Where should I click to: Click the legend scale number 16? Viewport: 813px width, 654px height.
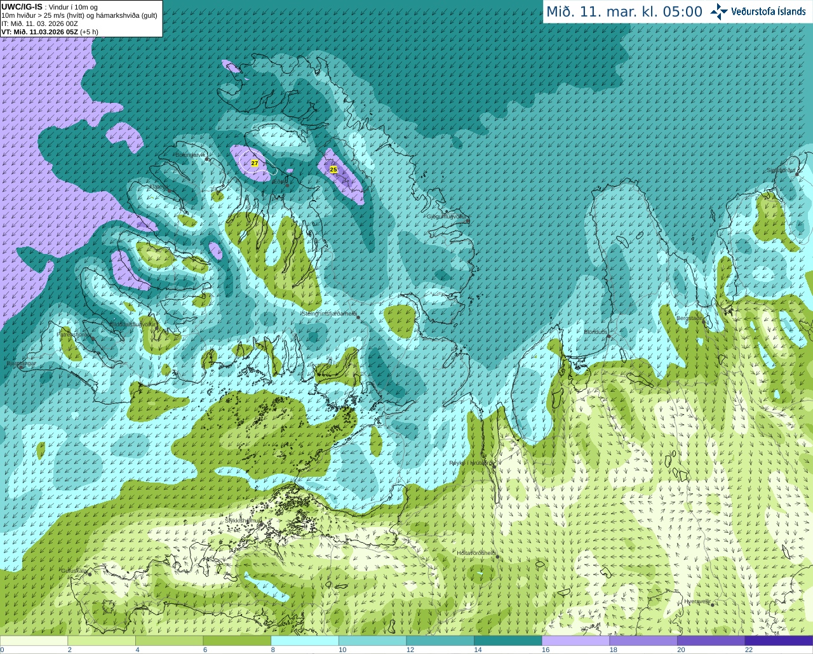[x=546, y=650]
